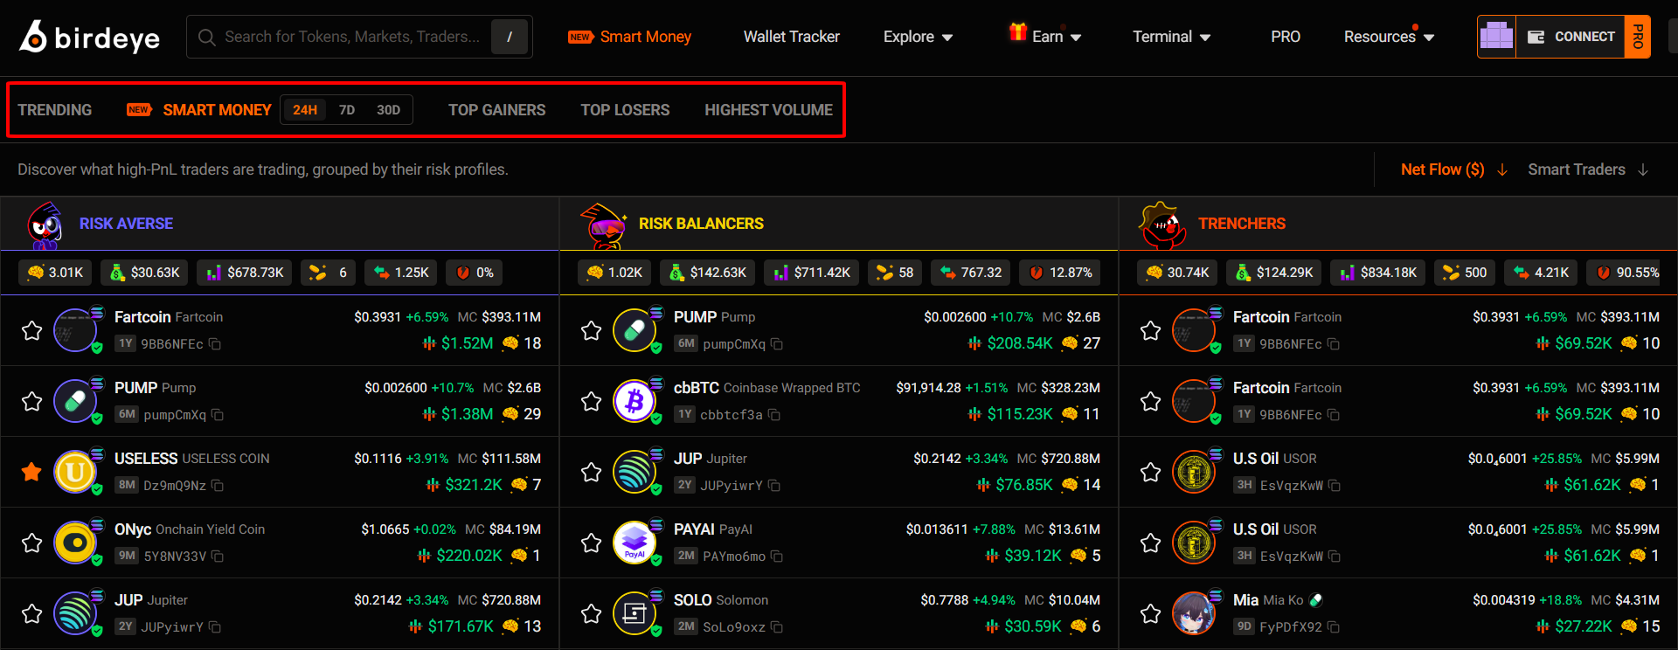Click Risk Balancers $711.42K volume stat

812,273
